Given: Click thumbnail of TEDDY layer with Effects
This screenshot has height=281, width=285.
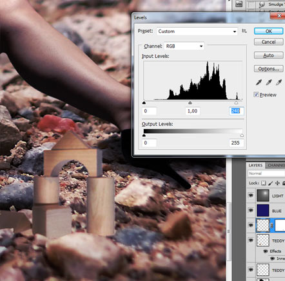Looking at the screenshot, I should click(262, 240).
